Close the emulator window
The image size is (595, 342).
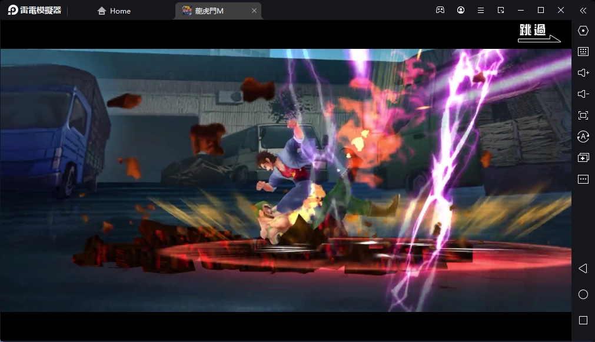pyautogui.click(x=561, y=10)
